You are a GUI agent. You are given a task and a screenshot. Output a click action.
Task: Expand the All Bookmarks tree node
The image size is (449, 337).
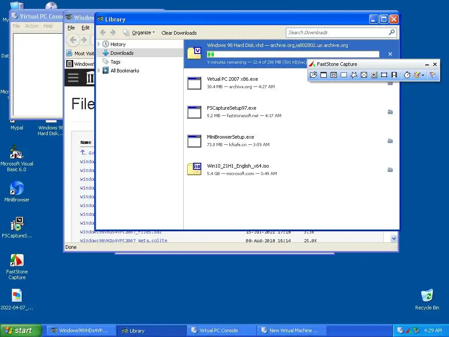coord(99,71)
